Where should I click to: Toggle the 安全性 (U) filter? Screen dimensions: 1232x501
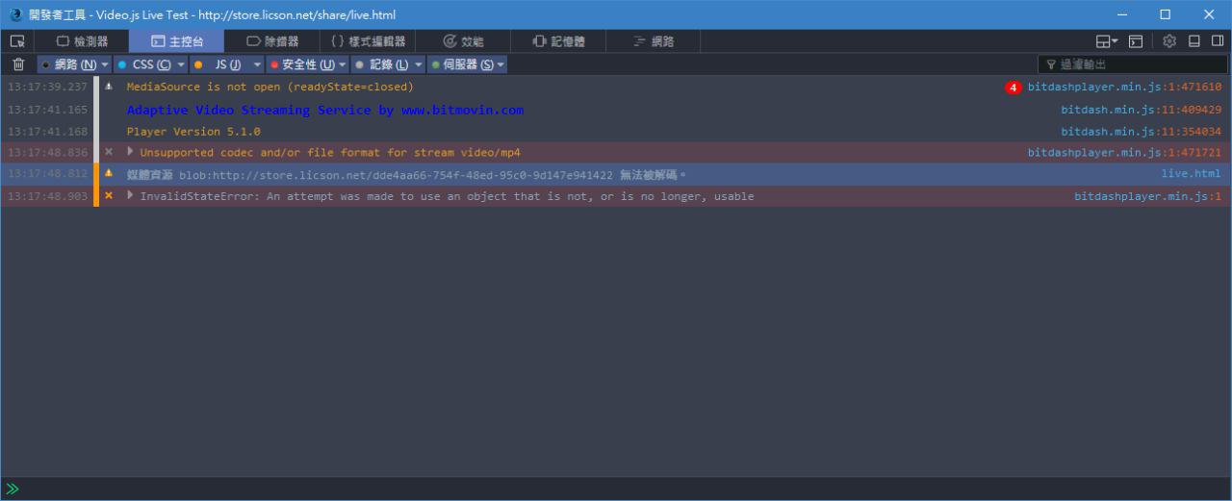tap(302, 64)
